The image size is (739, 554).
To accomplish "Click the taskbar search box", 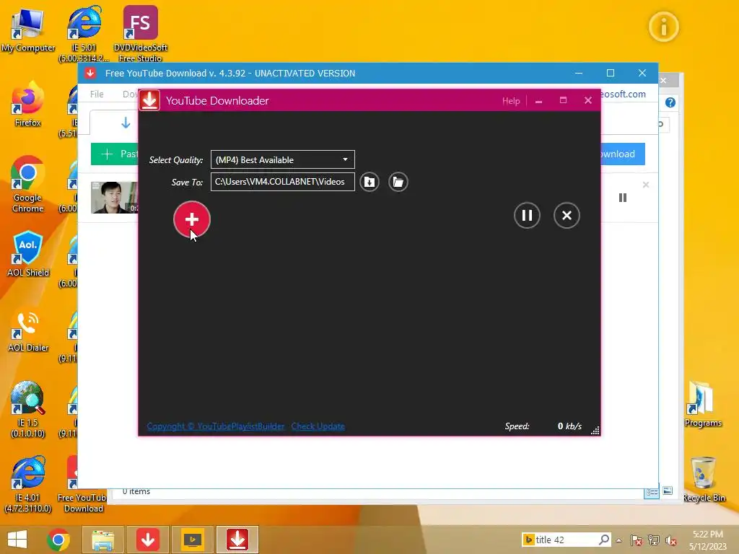I will point(567,540).
